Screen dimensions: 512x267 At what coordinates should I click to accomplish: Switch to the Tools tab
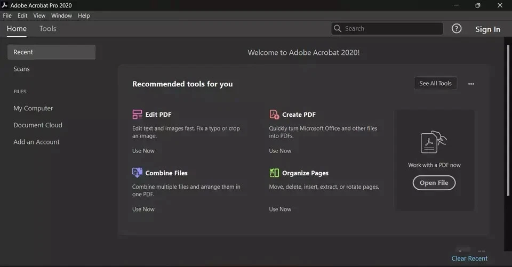point(47,29)
